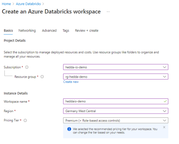Click into the Workspace name field
Screen dimensions: 179x144
113,102
